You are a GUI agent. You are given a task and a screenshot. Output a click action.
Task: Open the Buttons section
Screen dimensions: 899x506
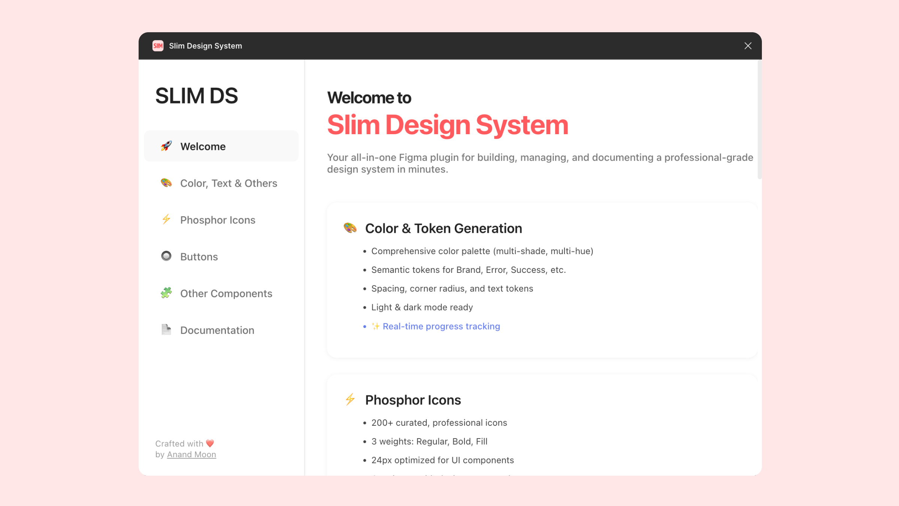pyautogui.click(x=199, y=256)
